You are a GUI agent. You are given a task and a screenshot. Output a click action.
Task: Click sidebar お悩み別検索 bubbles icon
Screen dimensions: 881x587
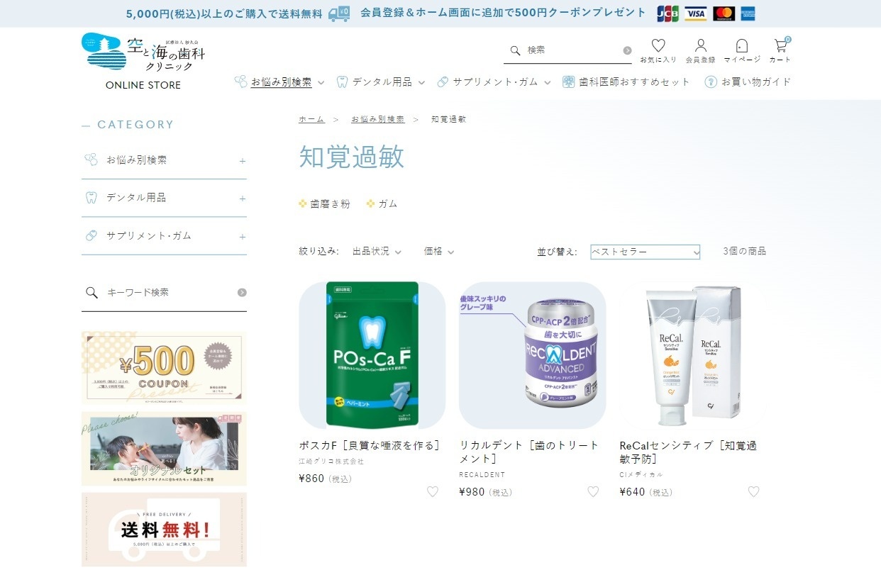pyautogui.click(x=91, y=160)
